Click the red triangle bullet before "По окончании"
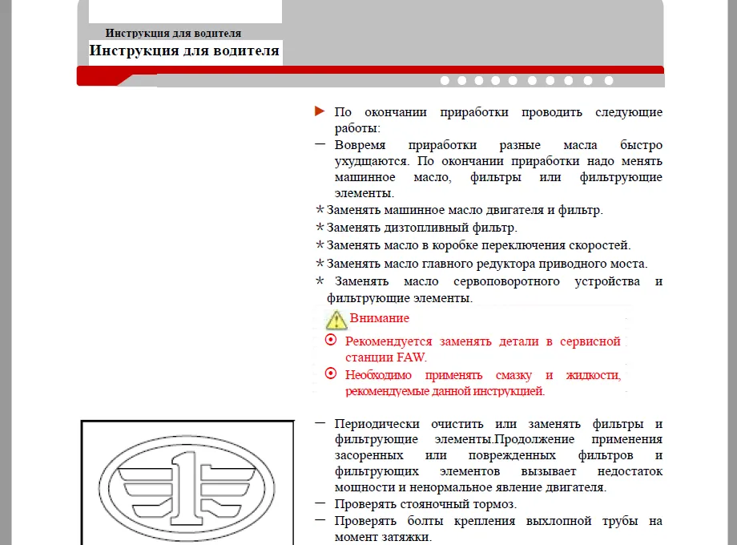The width and height of the screenshot is (737, 545). [x=320, y=111]
